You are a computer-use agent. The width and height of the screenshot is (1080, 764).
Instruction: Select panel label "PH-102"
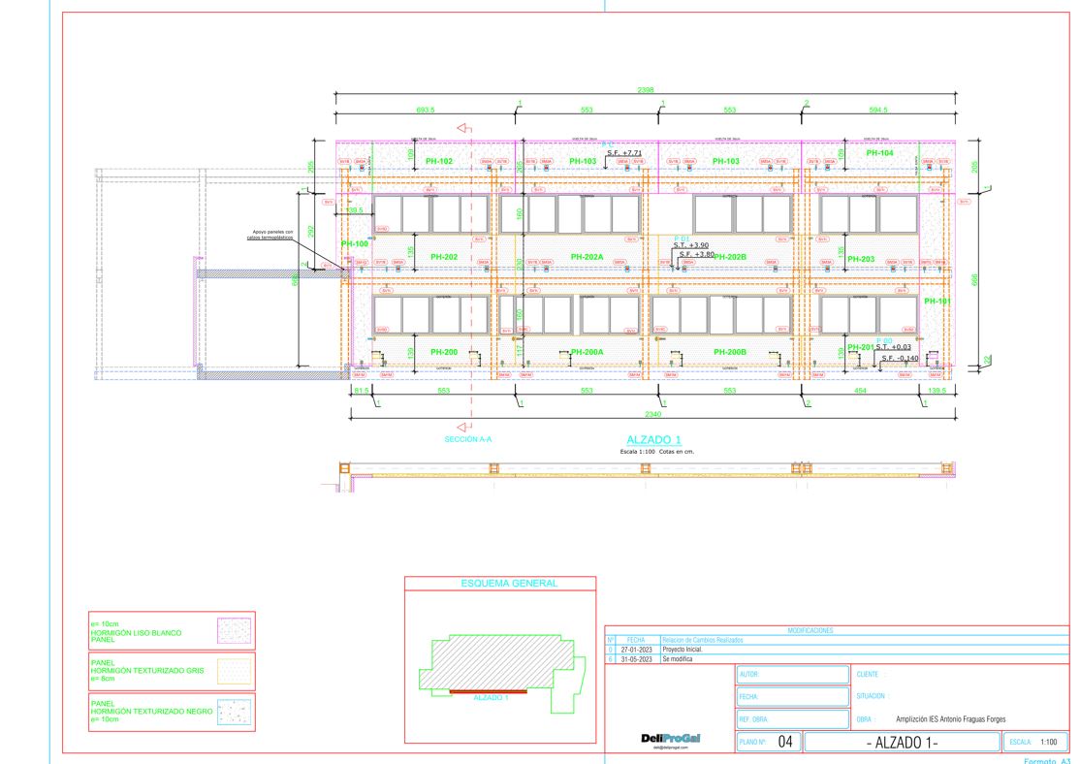[439, 161]
